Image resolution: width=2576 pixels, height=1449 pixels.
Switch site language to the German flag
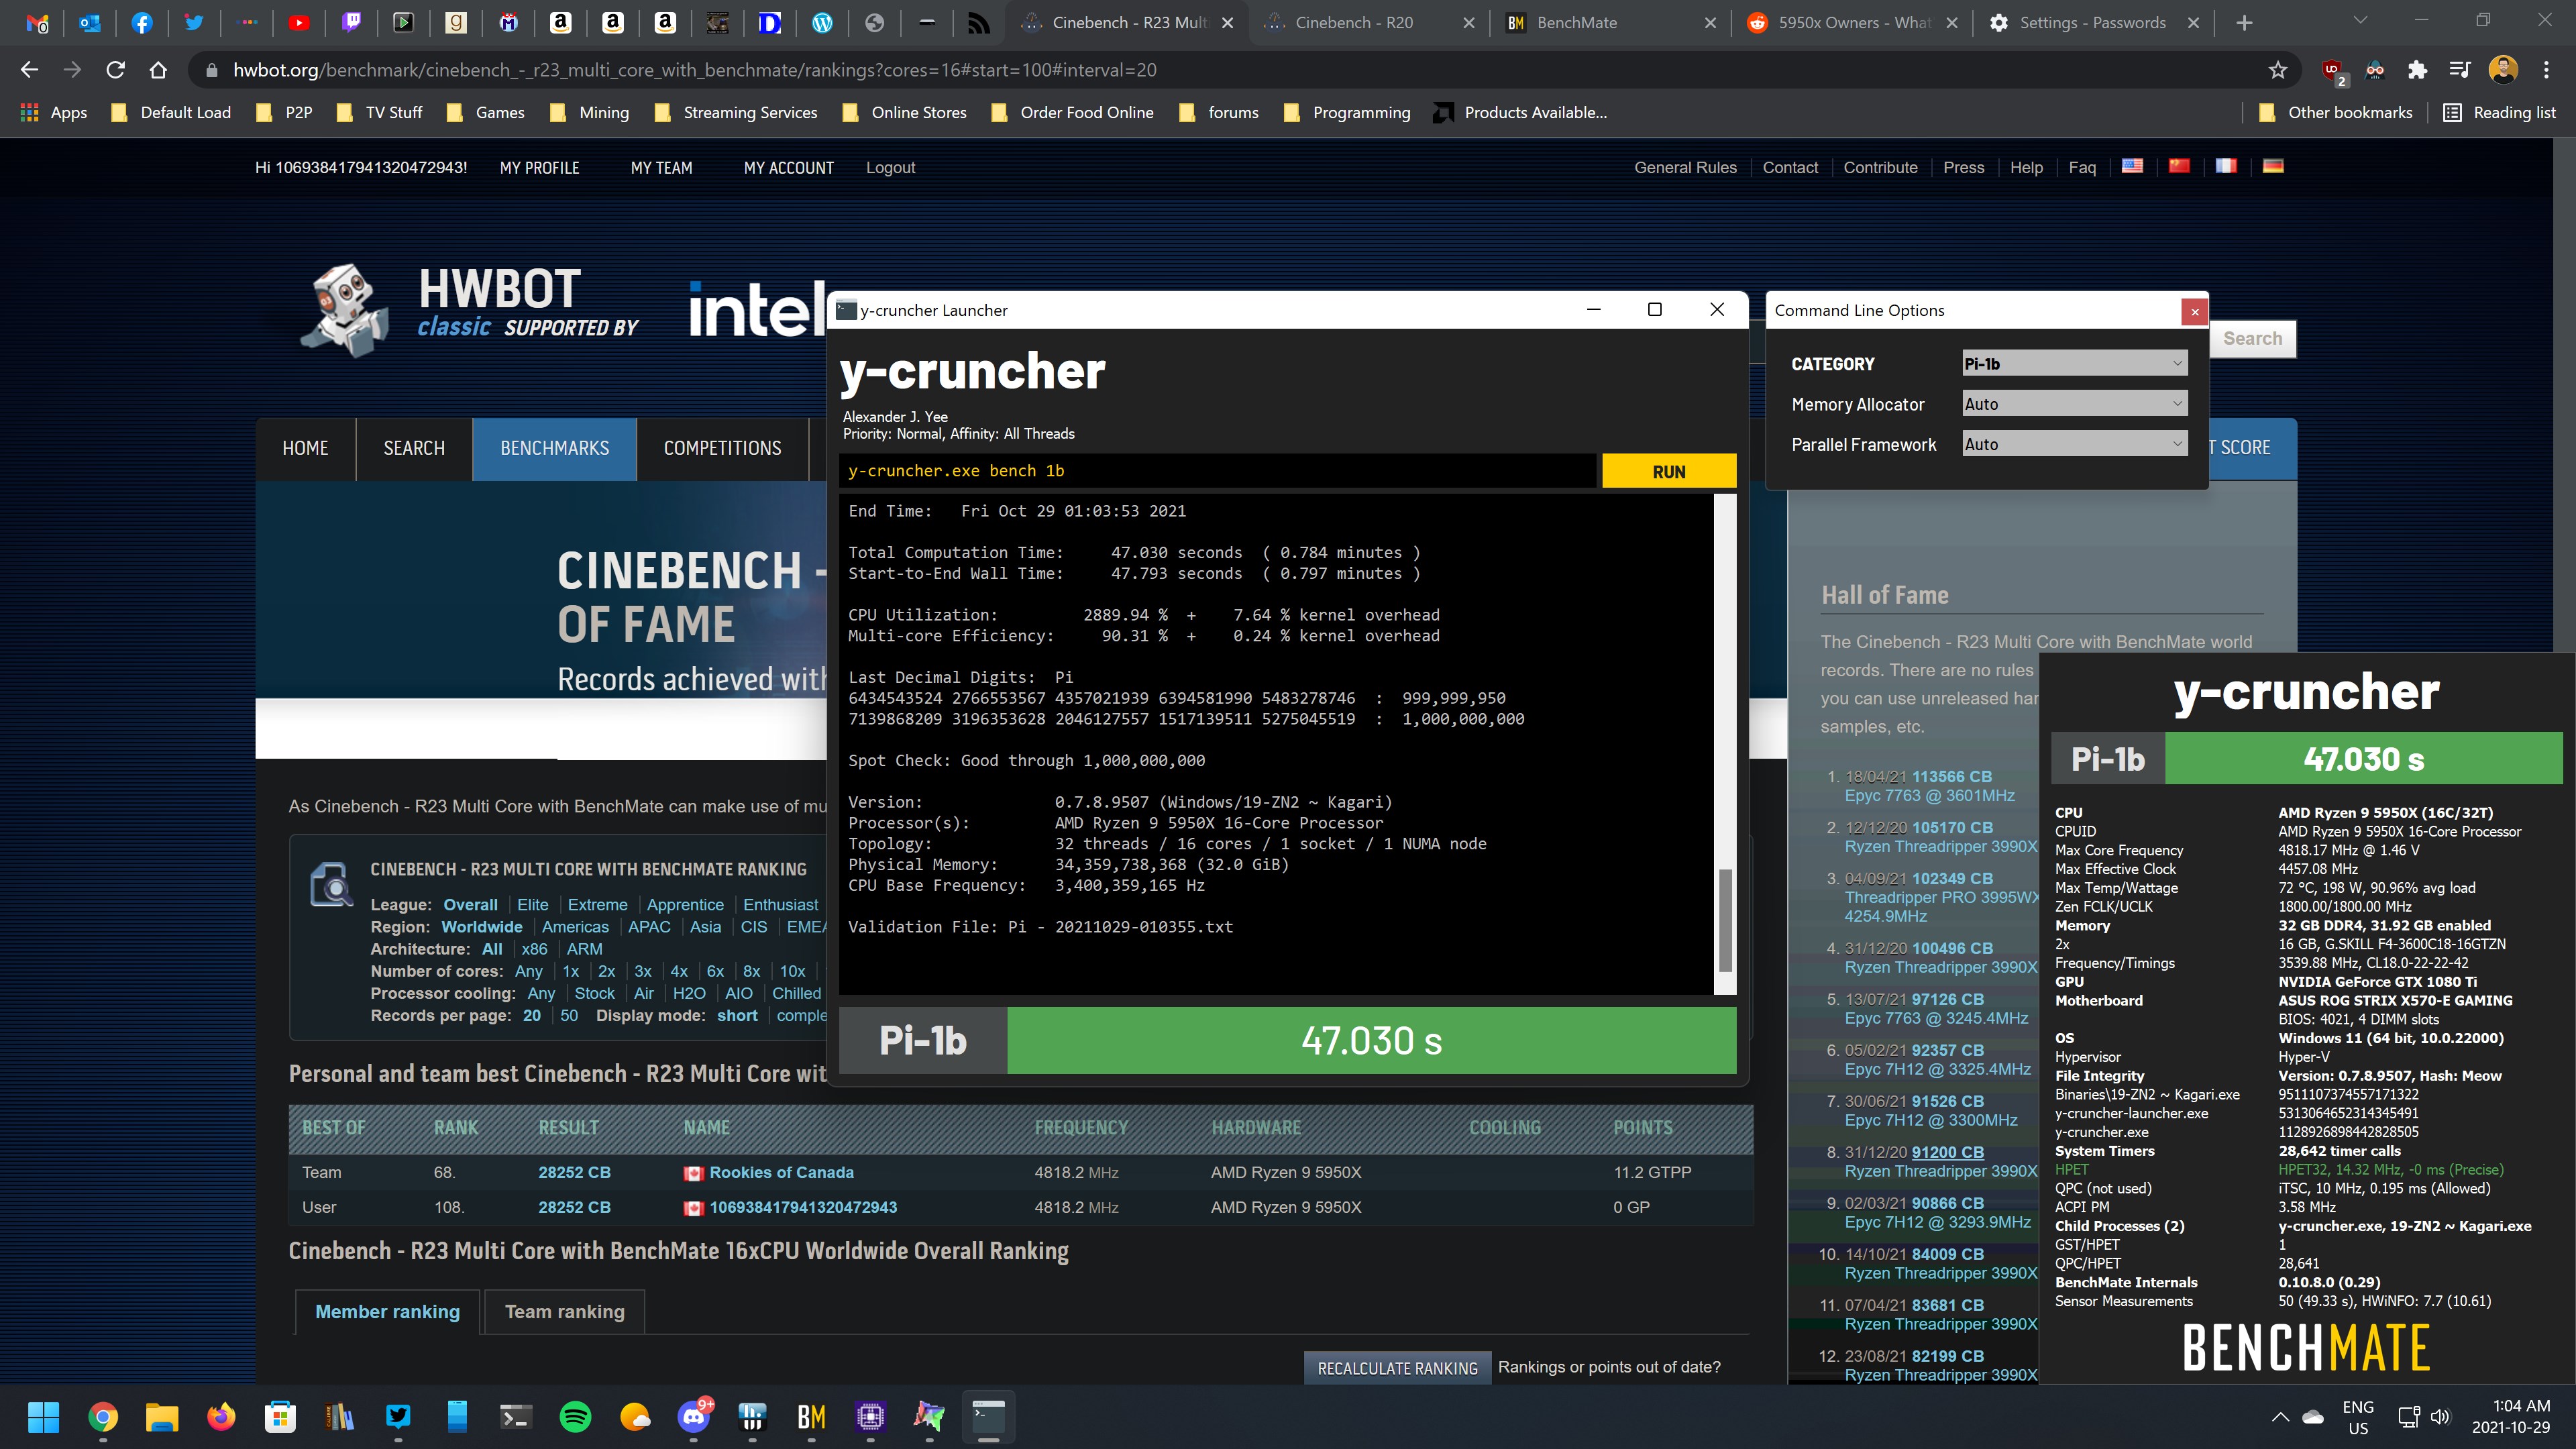[x=2273, y=166]
